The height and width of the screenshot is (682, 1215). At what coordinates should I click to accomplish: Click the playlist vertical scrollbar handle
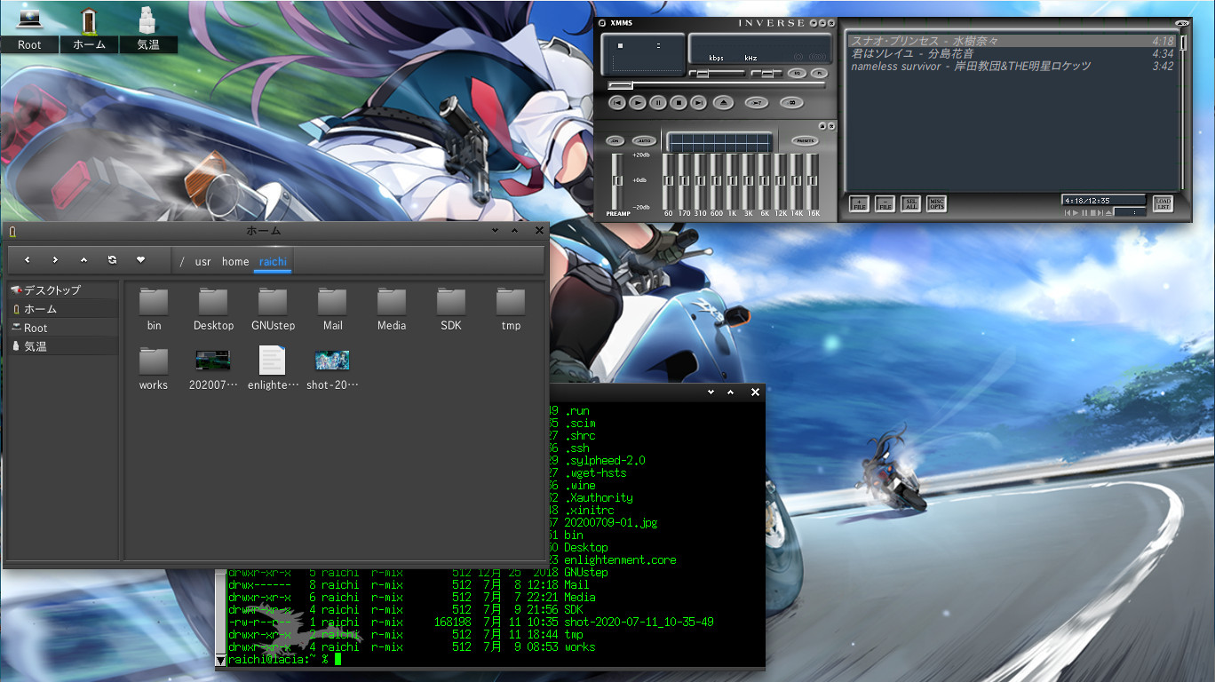click(x=1183, y=43)
